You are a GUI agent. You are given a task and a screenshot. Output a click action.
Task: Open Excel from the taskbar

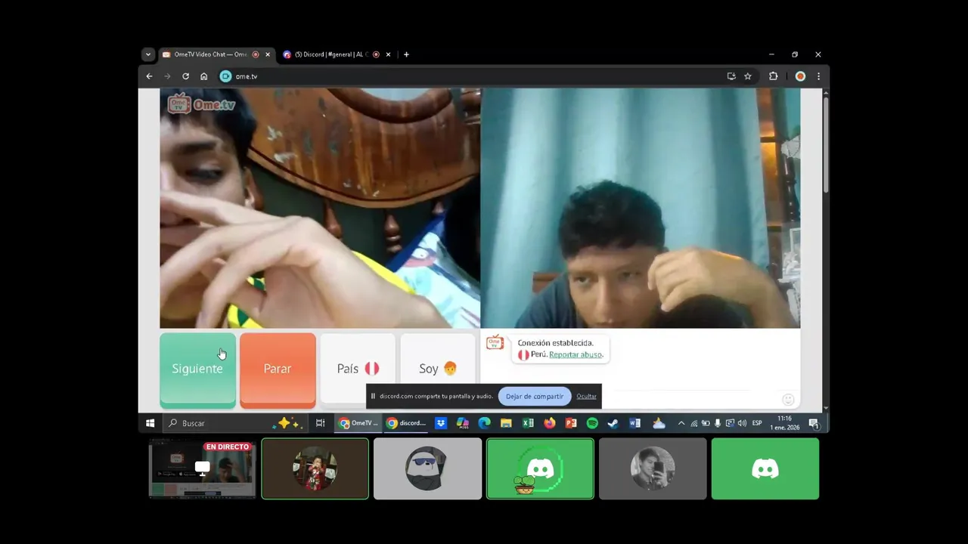click(x=528, y=423)
